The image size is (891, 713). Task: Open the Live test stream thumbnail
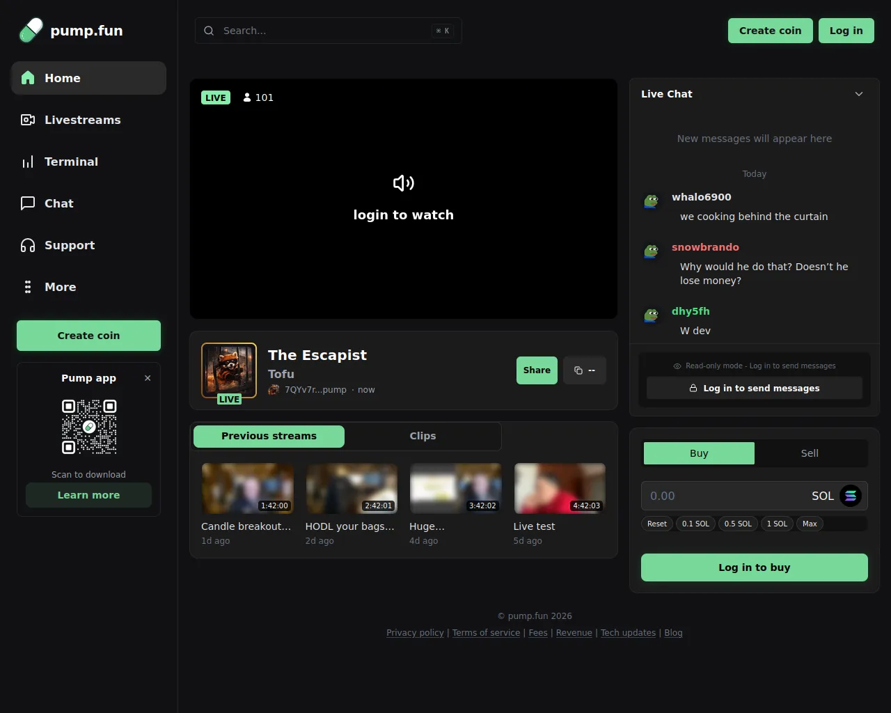point(560,489)
